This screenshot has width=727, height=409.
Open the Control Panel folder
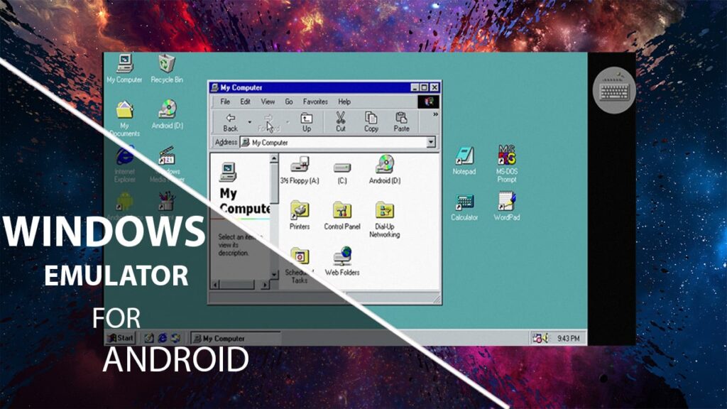342,212
